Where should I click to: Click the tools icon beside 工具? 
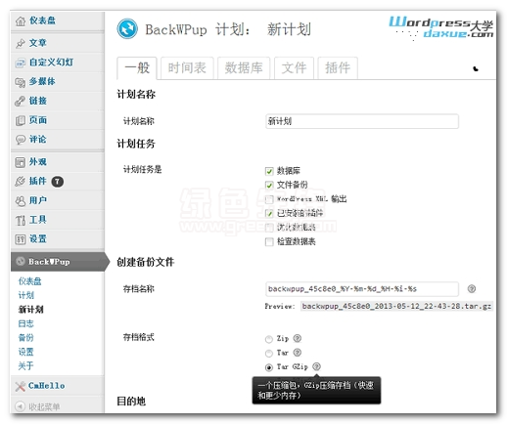[21, 221]
